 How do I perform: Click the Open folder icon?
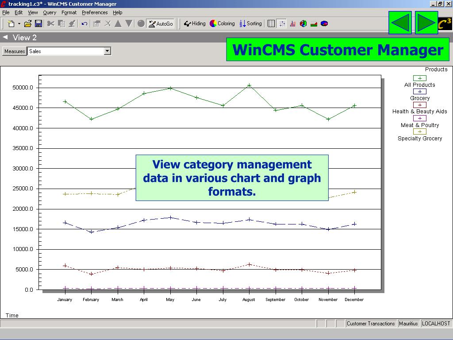point(28,24)
